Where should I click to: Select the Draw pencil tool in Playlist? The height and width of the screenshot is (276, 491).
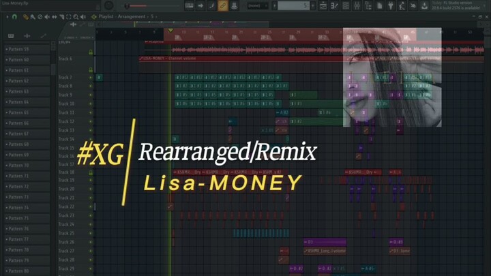pos(26,17)
